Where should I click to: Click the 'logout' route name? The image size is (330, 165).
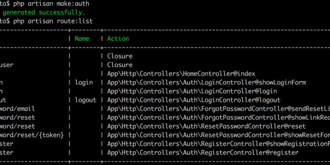86,100
